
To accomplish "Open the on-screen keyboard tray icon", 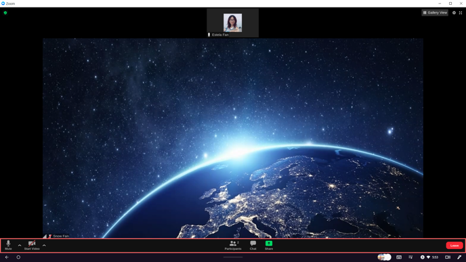I will (x=399, y=257).
